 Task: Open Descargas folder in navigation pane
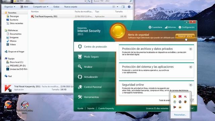(14, 16)
